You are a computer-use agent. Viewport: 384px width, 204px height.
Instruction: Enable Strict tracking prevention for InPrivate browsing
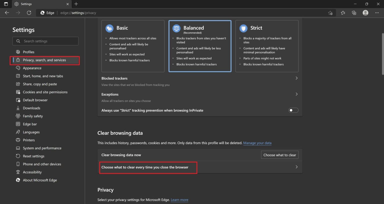(293, 110)
